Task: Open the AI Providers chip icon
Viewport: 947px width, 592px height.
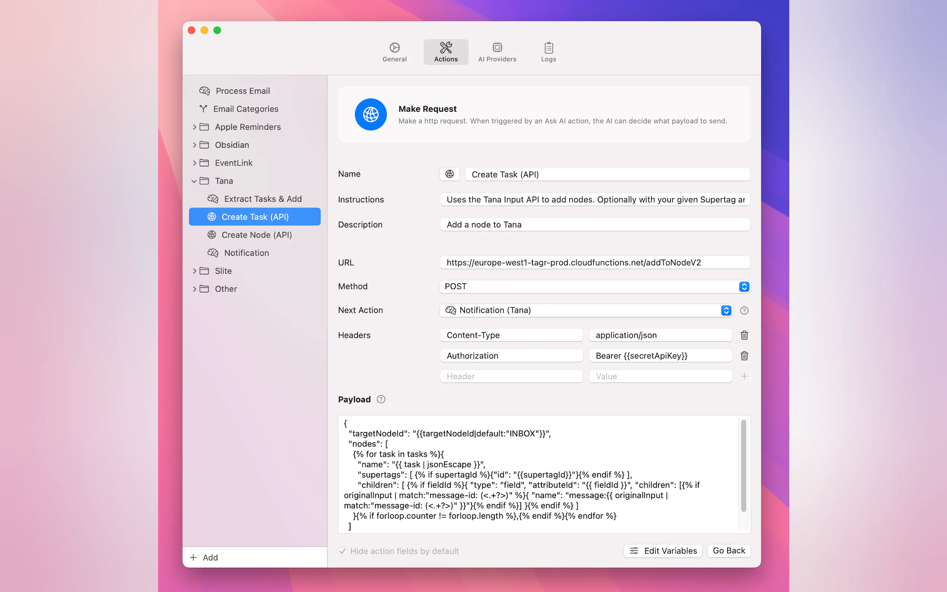Action: 497,52
